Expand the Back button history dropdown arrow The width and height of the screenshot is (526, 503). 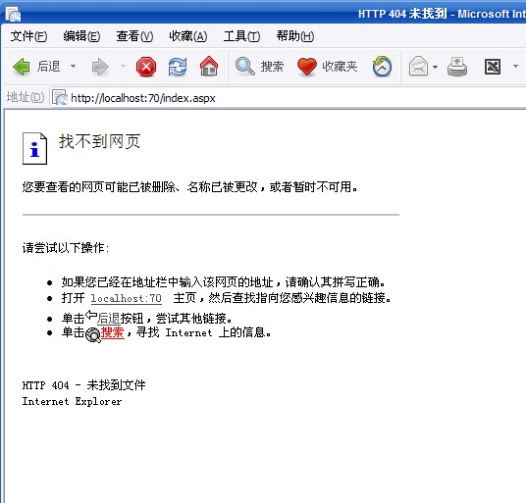click(x=73, y=67)
